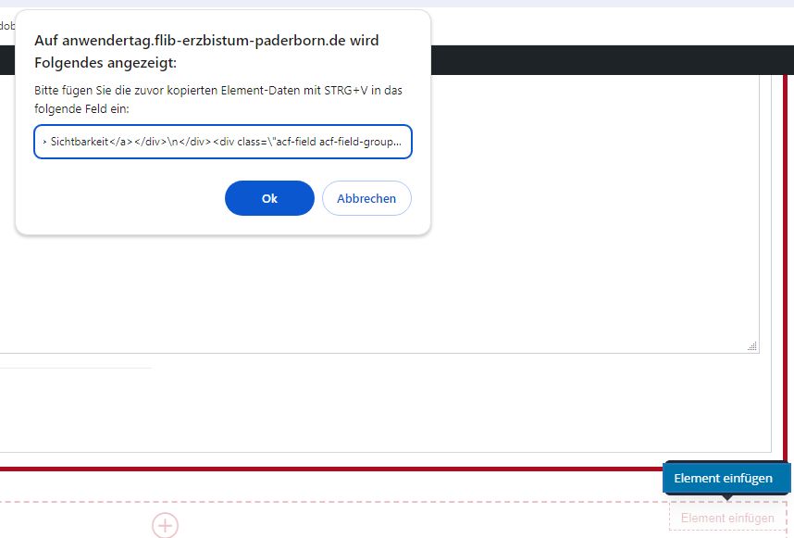This screenshot has height=538, width=794.
Task: Click the red right border of the element frame
Action: click(785, 278)
